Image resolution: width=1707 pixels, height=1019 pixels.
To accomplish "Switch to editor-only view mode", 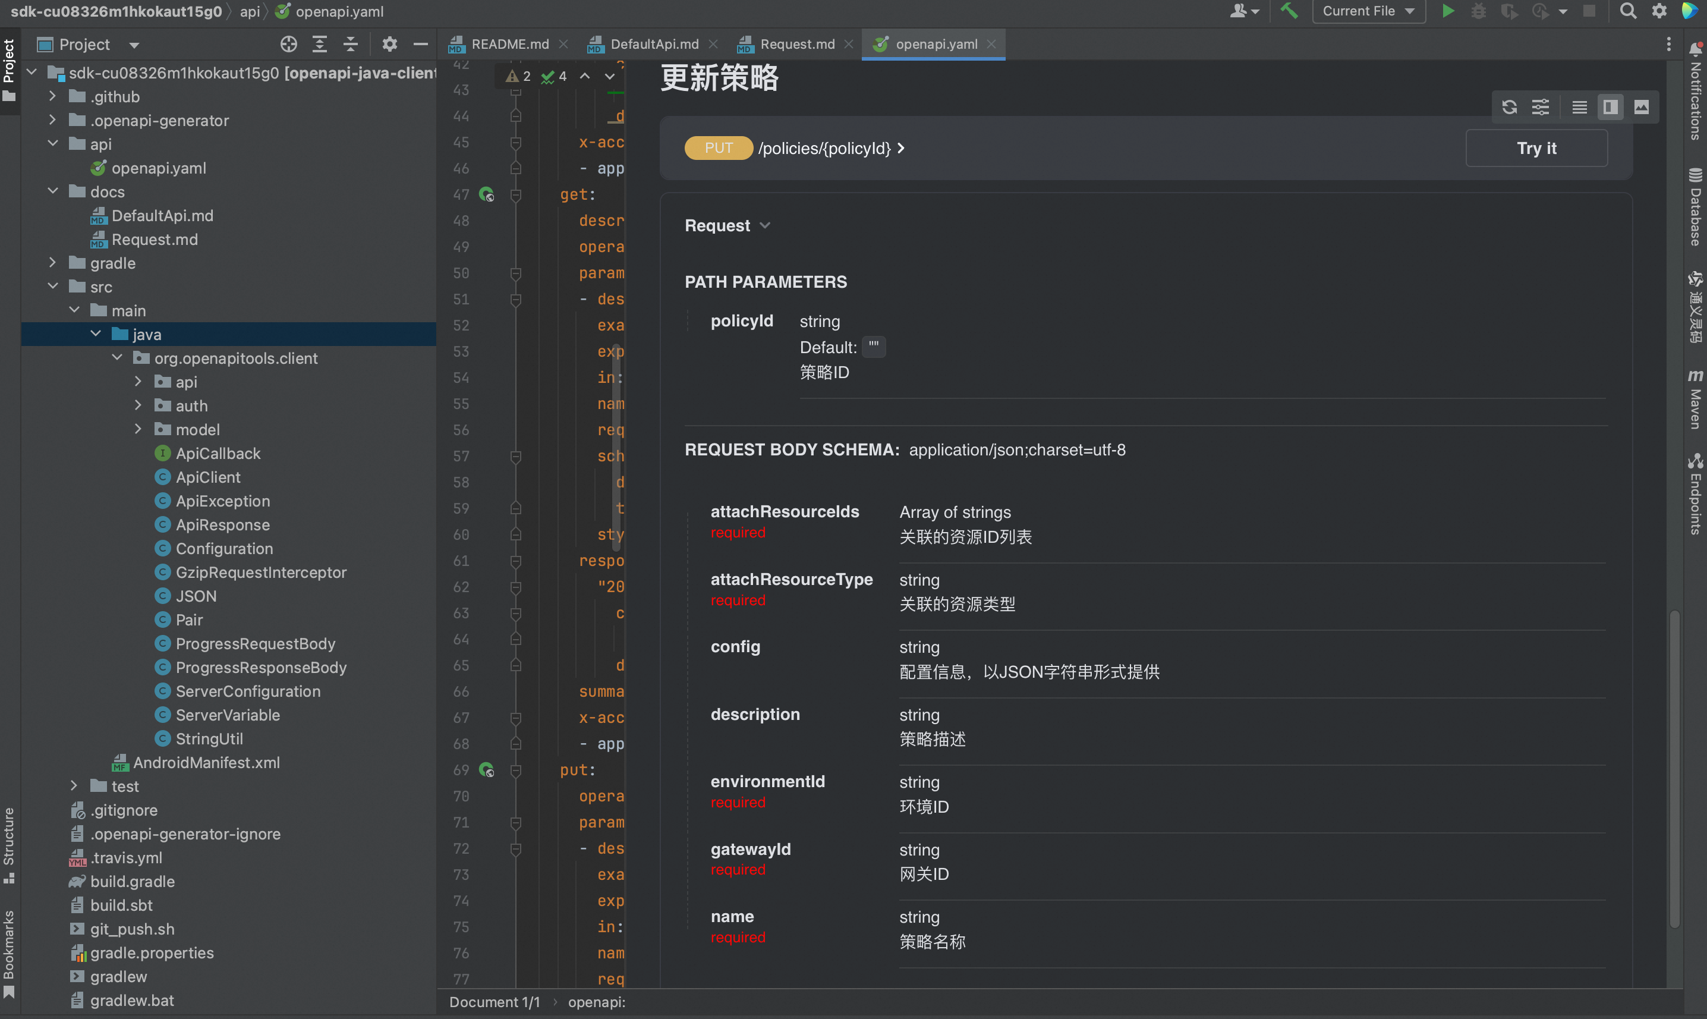I will click(x=1579, y=107).
